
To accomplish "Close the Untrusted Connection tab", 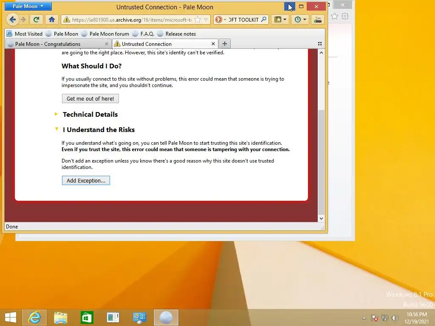I will tap(213, 44).
